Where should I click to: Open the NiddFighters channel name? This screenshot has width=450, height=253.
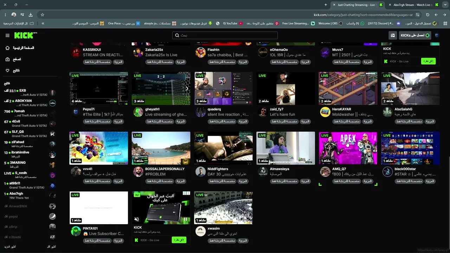point(218,169)
